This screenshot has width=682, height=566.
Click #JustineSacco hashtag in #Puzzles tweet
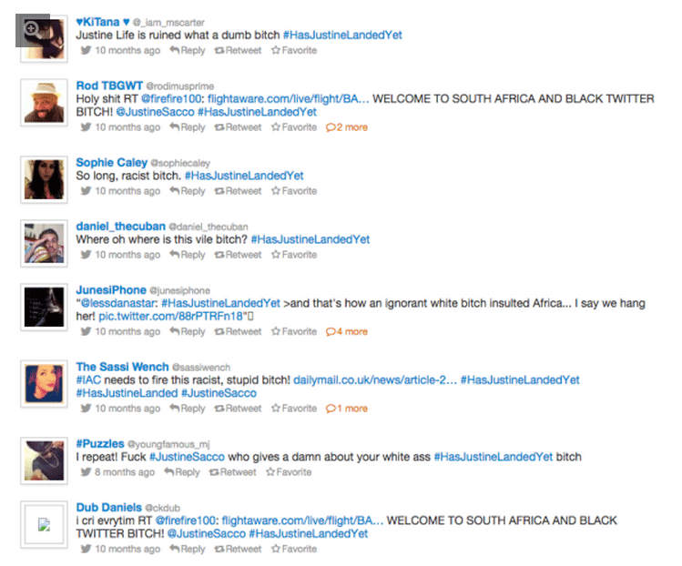[x=187, y=457]
